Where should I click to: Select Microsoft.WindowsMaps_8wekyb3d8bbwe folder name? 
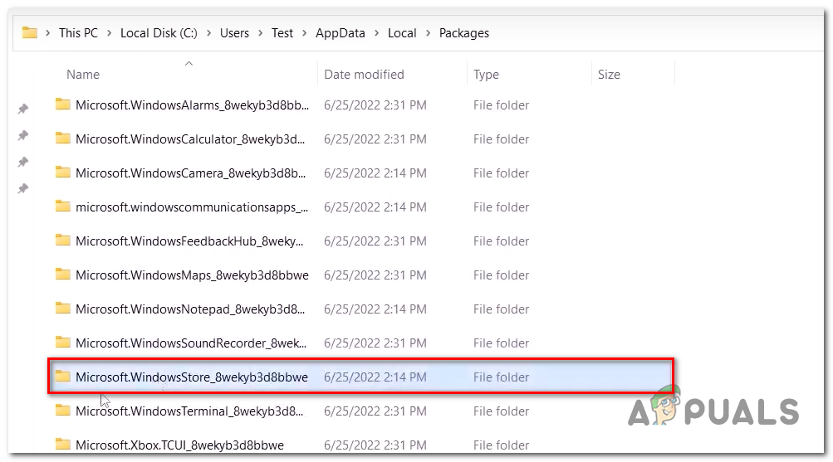[x=192, y=275]
